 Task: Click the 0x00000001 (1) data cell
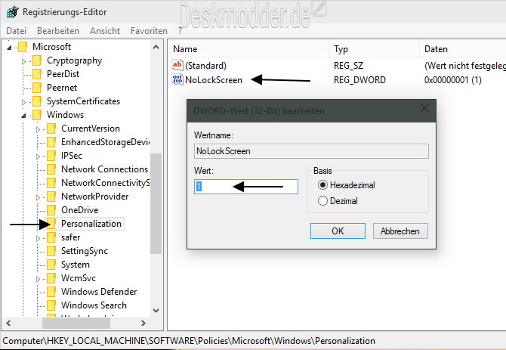(453, 79)
